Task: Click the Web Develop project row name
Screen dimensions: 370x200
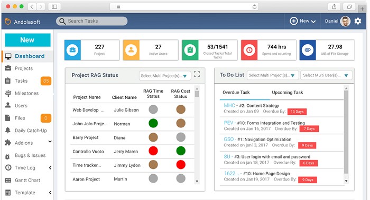Action: [88, 110]
